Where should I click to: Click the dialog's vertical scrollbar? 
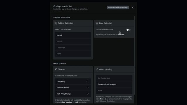click(x=135, y=55)
